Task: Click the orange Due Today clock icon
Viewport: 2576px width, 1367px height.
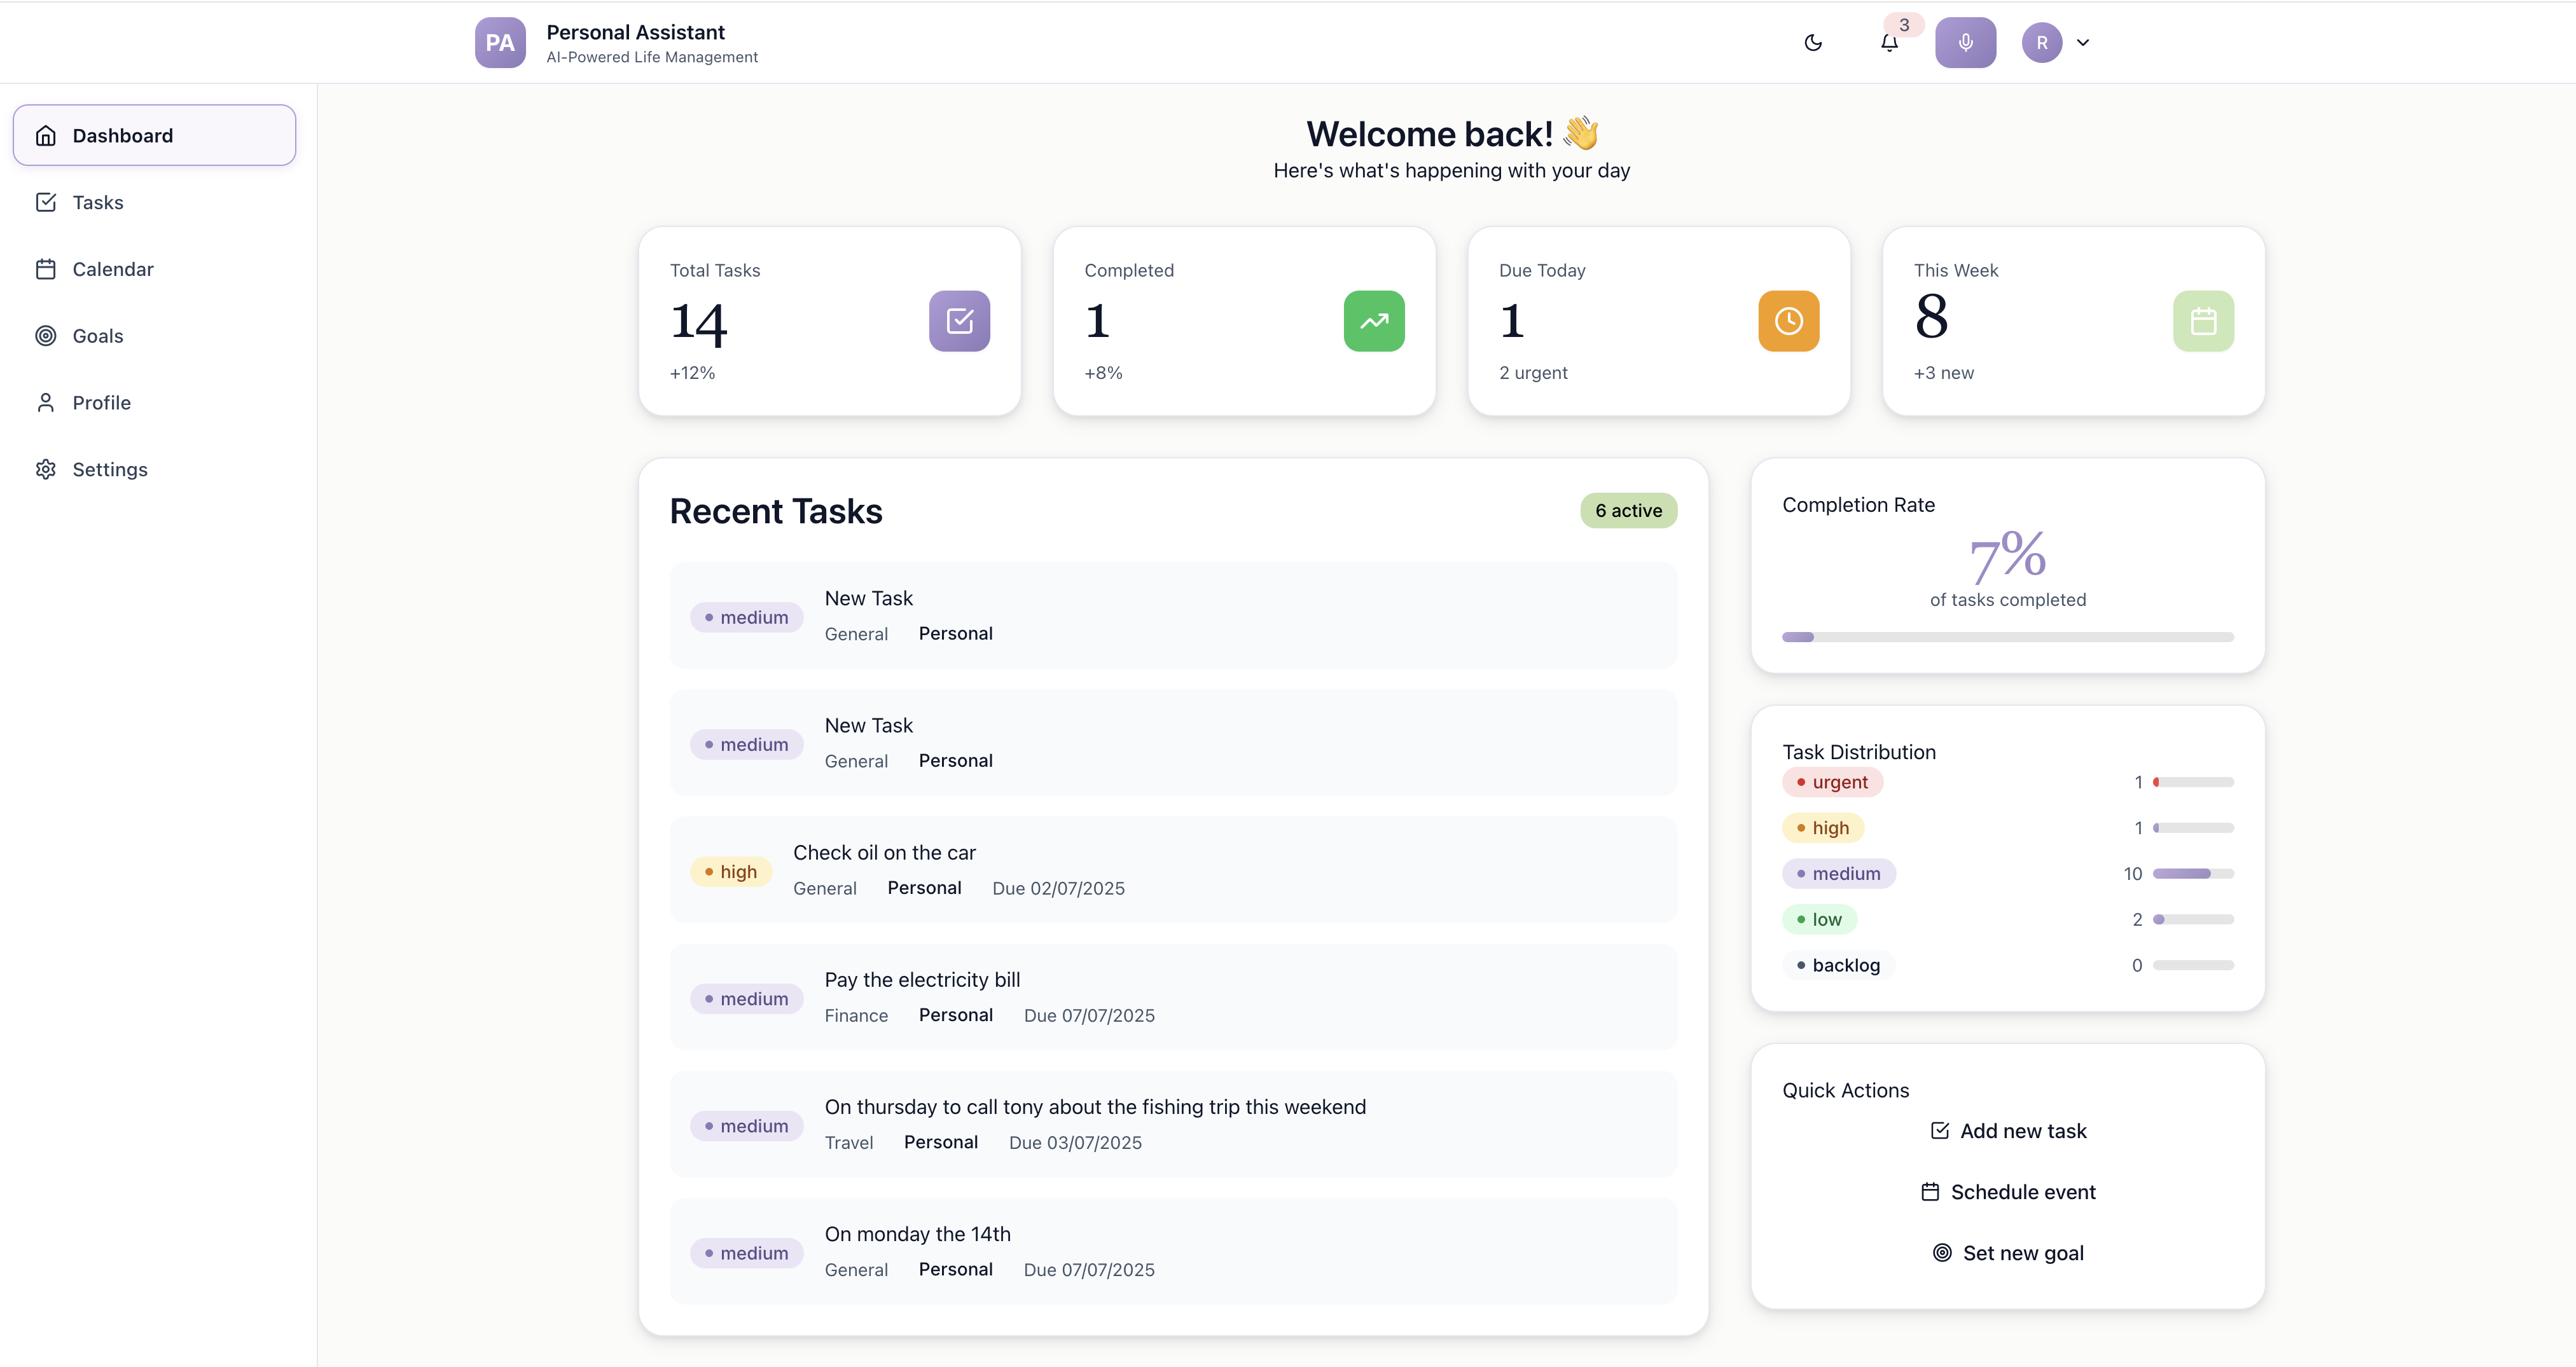Action: (1788, 320)
